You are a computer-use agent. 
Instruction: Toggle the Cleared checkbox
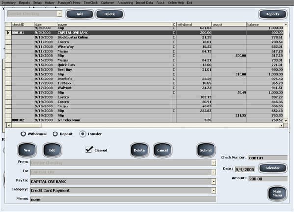[x=89, y=150]
